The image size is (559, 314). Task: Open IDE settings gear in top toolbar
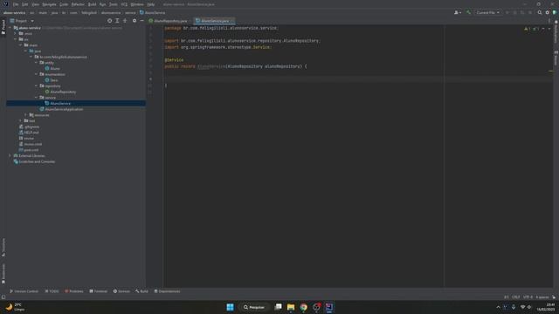point(548,12)
